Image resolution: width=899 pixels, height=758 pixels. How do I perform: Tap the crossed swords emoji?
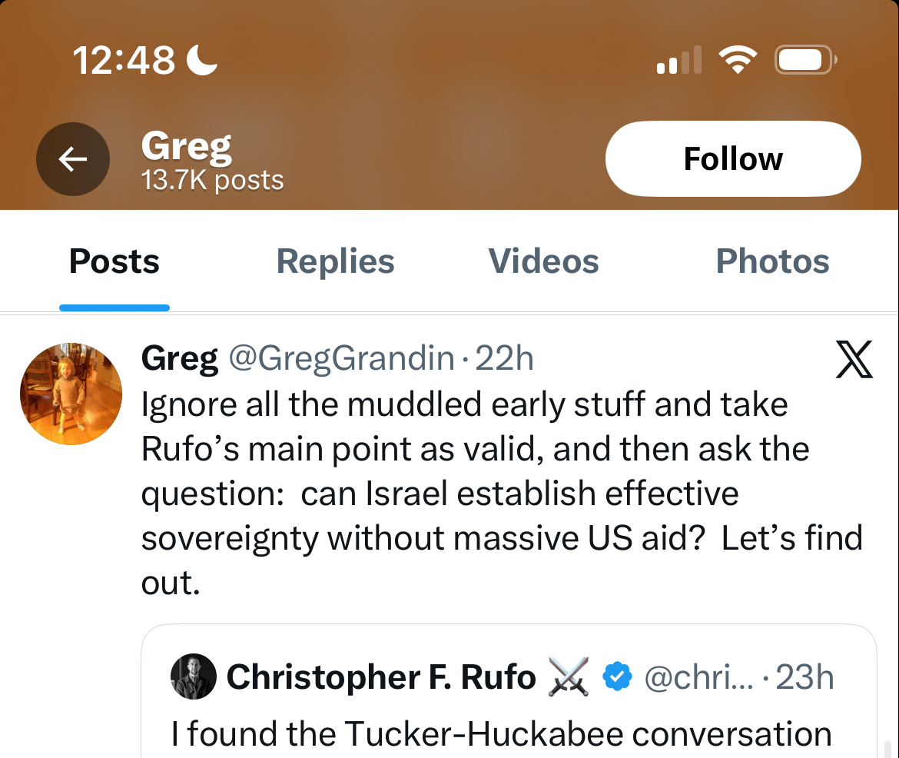pyautogui.click(x=569, y=677)
